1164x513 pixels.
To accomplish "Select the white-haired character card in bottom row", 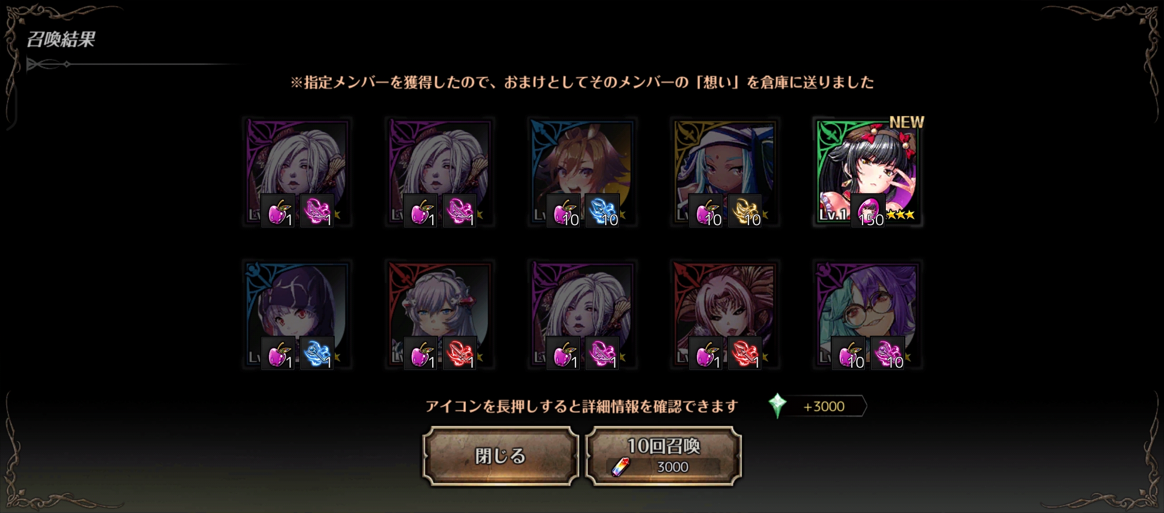I will [582, 314].
